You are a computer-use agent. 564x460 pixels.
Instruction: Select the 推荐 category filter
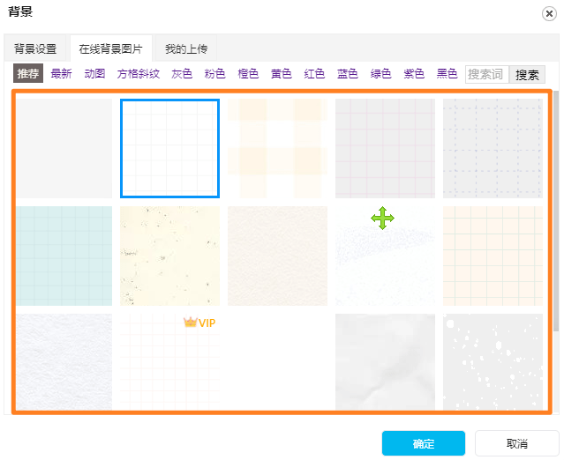click(x=28, y=74)
